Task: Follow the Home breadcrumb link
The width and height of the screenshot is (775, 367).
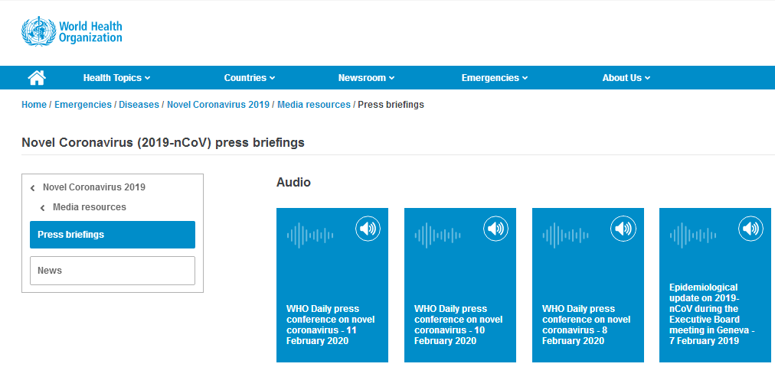Action: pos(34,105)
